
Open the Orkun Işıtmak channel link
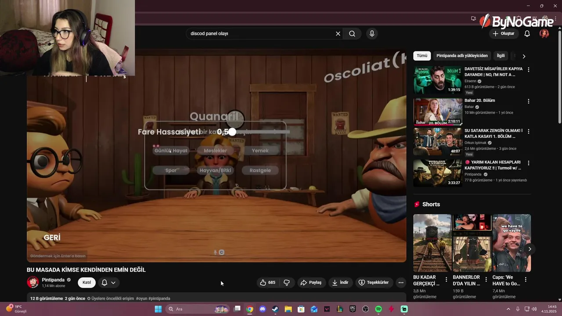[x=476, y=143]
